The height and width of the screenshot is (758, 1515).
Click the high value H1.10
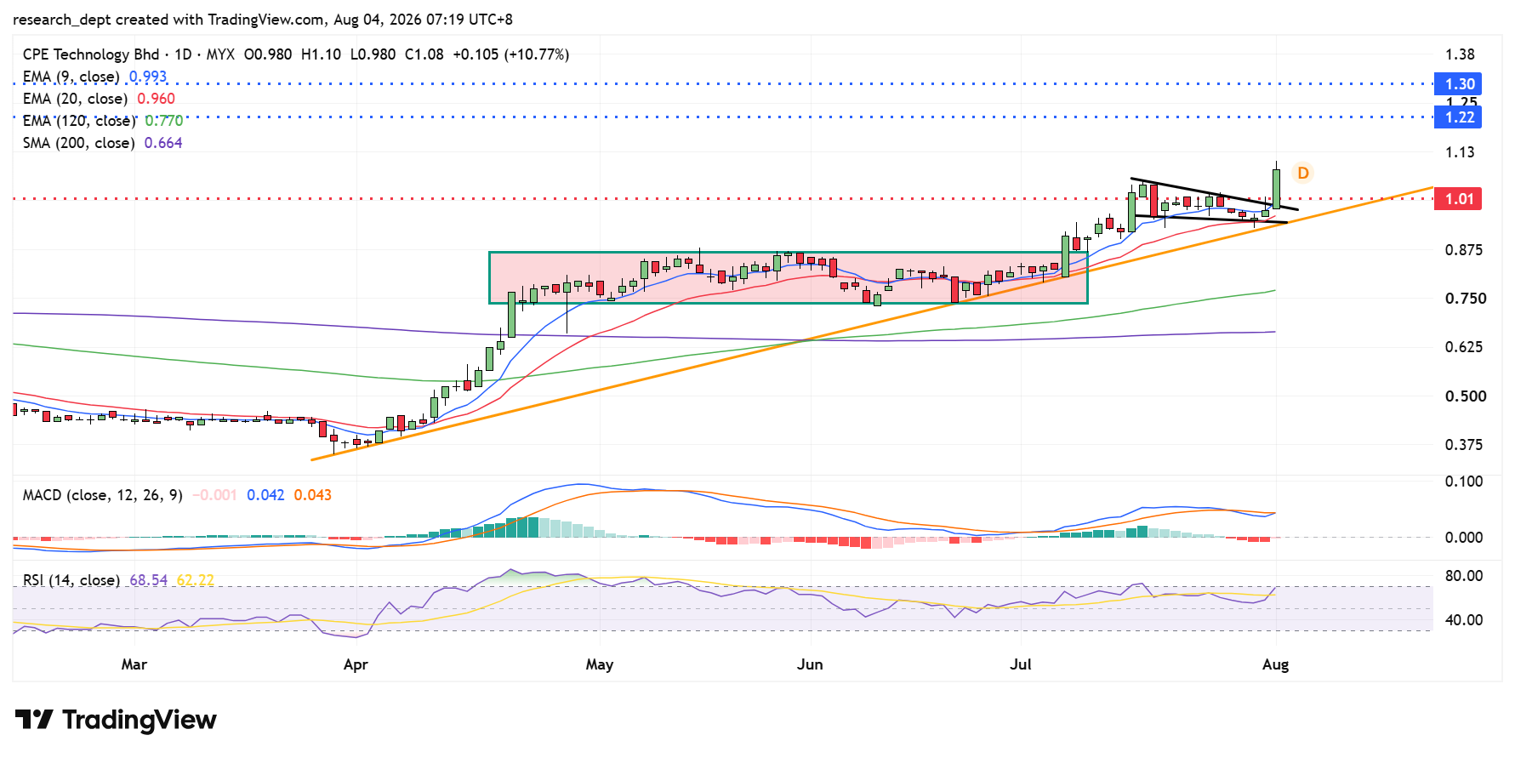(x=321, y=54)
